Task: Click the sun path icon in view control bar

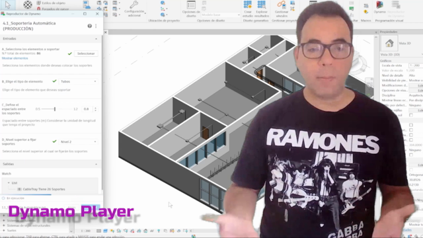Action: pyautogui.click(x=112, y=231)
